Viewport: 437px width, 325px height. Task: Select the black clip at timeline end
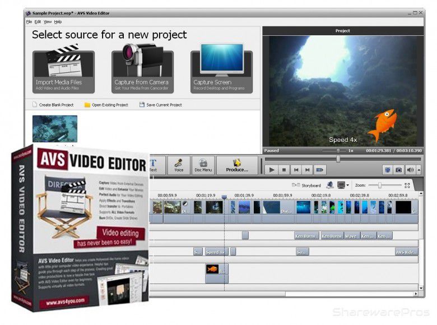pos(403,207)
